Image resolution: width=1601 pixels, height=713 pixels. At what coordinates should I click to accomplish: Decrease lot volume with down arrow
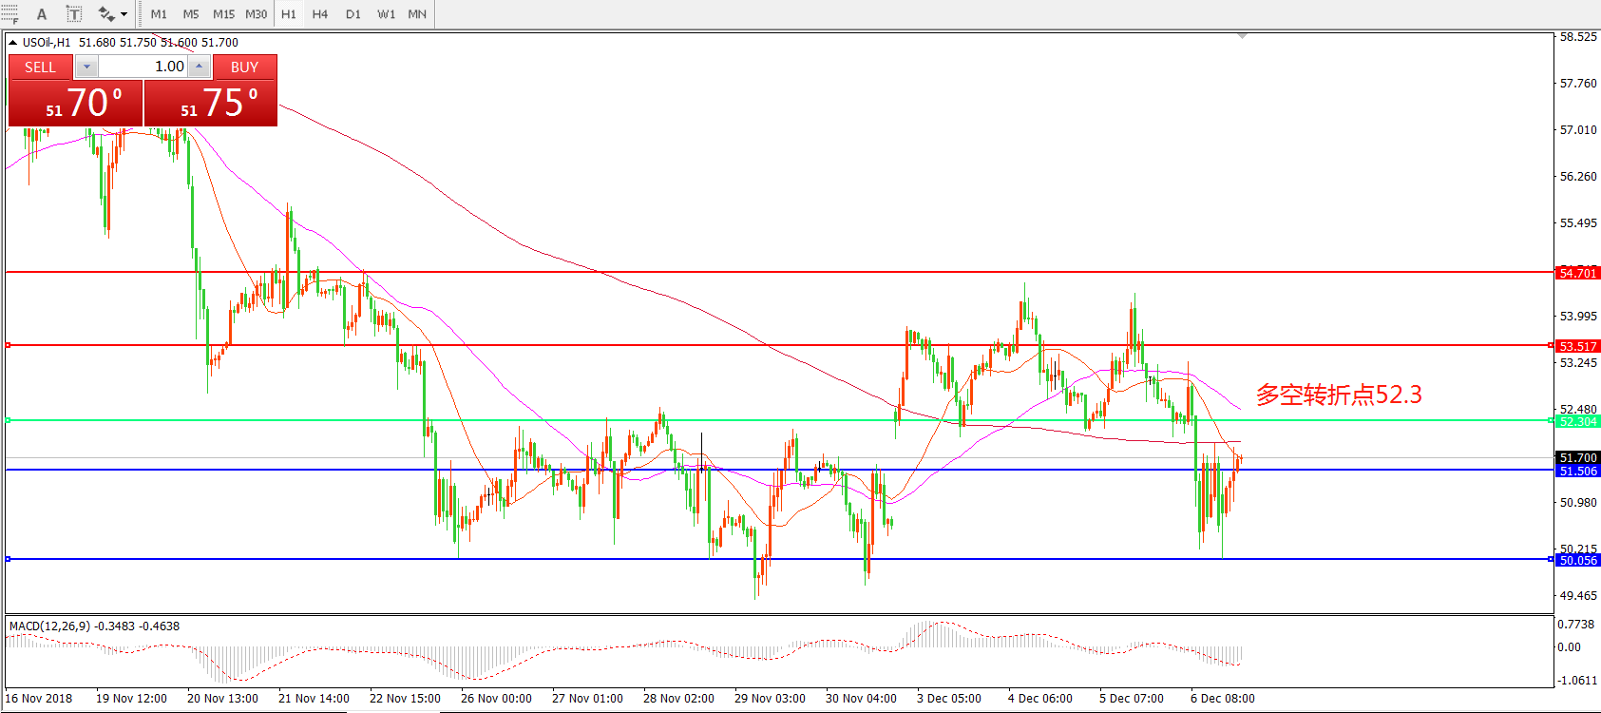coord(86,67)
